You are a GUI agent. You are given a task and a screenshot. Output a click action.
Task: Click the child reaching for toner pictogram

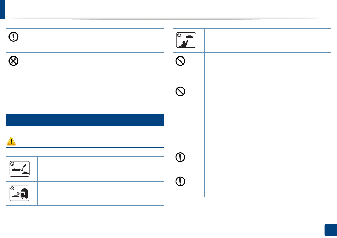[x=186, y=40]
